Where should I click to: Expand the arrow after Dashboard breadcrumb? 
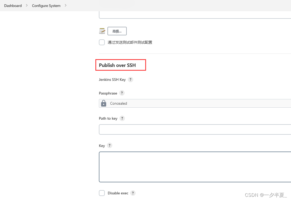click(27, 6)
